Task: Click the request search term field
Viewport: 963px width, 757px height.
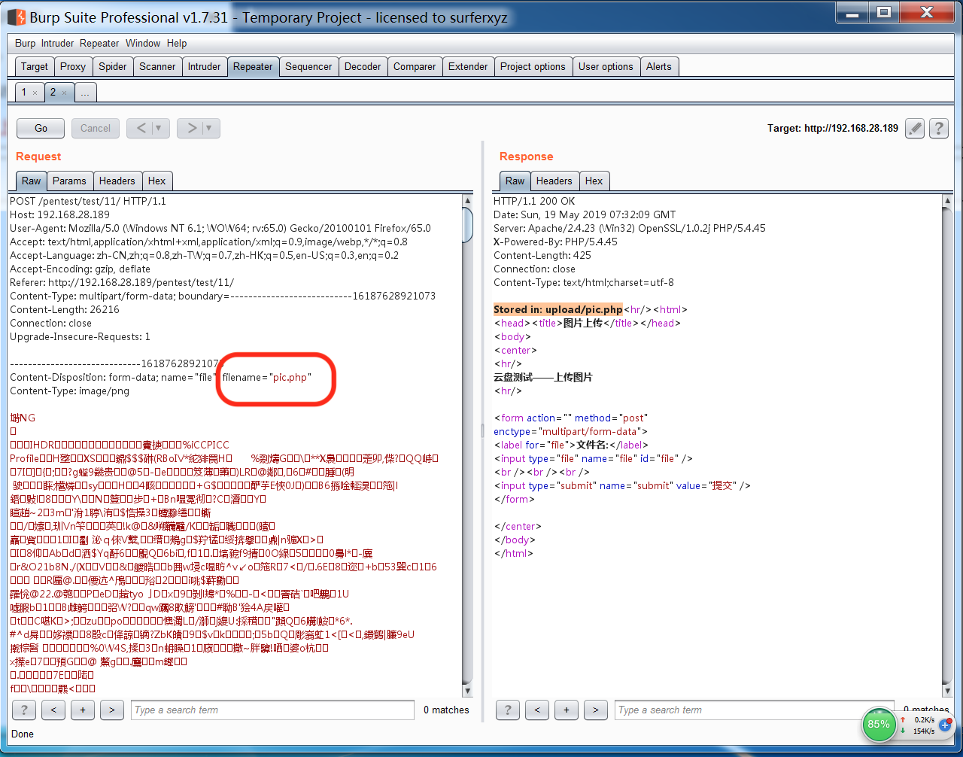Action: coord(272,710)
